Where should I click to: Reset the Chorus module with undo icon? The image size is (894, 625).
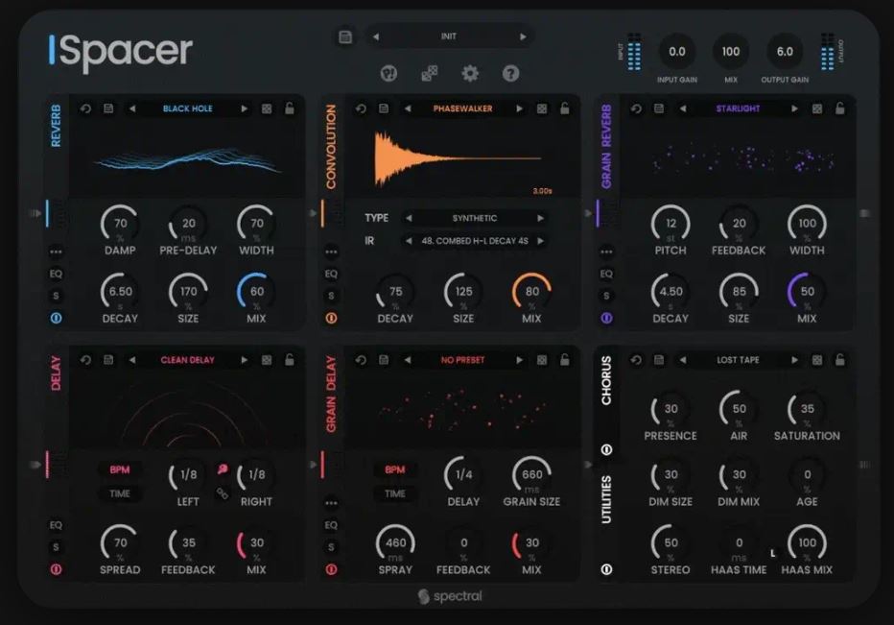(636, 360)
